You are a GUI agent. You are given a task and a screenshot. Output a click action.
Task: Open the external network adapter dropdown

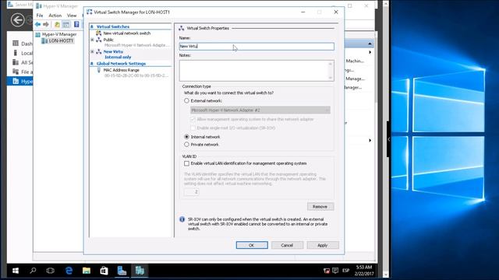[x=260, y=110]
